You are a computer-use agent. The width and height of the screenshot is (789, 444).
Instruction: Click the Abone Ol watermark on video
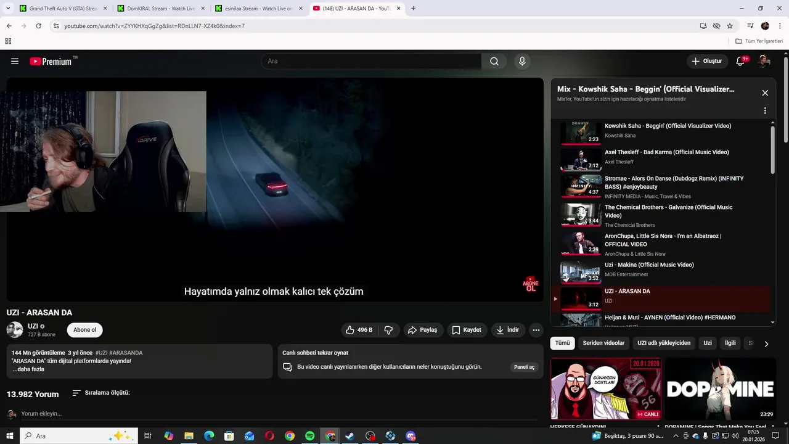click(x=530, y=284)
